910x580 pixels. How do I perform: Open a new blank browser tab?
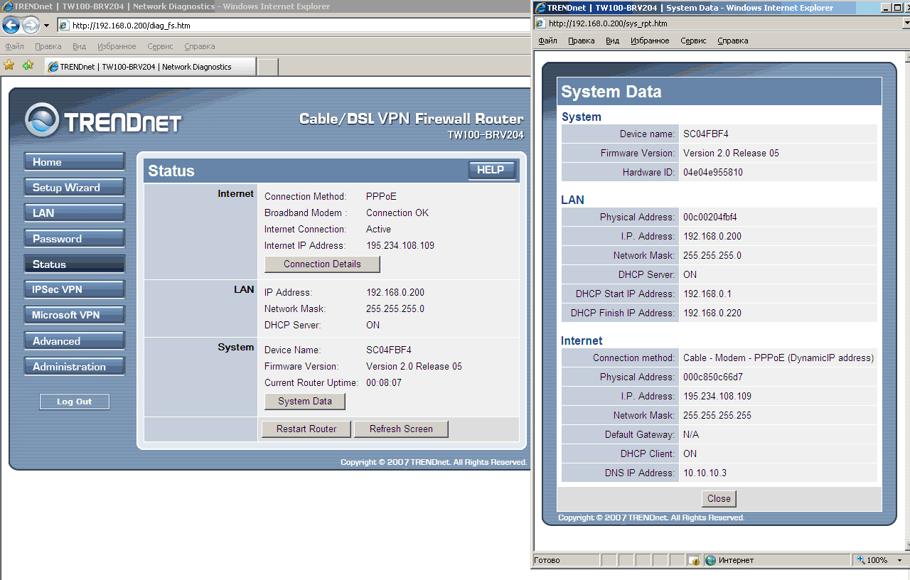[x=267, y=67]
